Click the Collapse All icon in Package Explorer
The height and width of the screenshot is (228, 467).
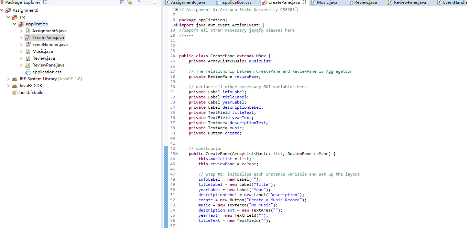point(122,2)
